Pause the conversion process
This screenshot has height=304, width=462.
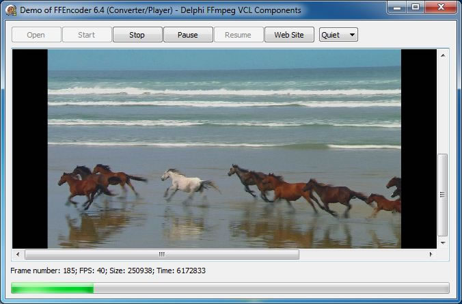click(188, 35)
